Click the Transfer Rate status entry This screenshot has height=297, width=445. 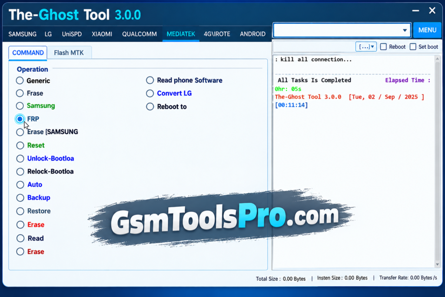click(408, 278)
